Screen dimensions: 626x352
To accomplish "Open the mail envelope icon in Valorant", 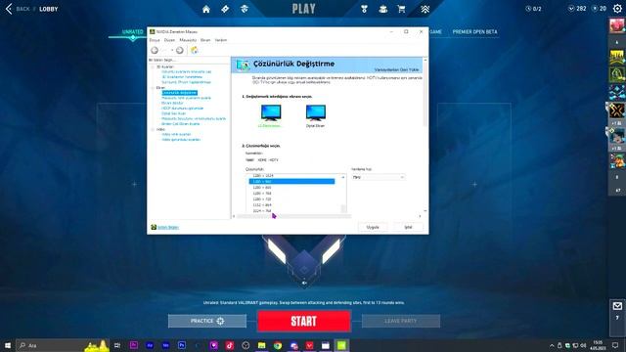I will [617, 306].
